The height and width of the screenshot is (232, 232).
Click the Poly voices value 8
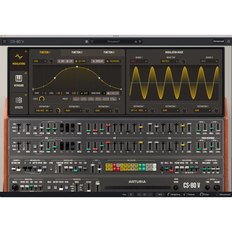[131, 194]
